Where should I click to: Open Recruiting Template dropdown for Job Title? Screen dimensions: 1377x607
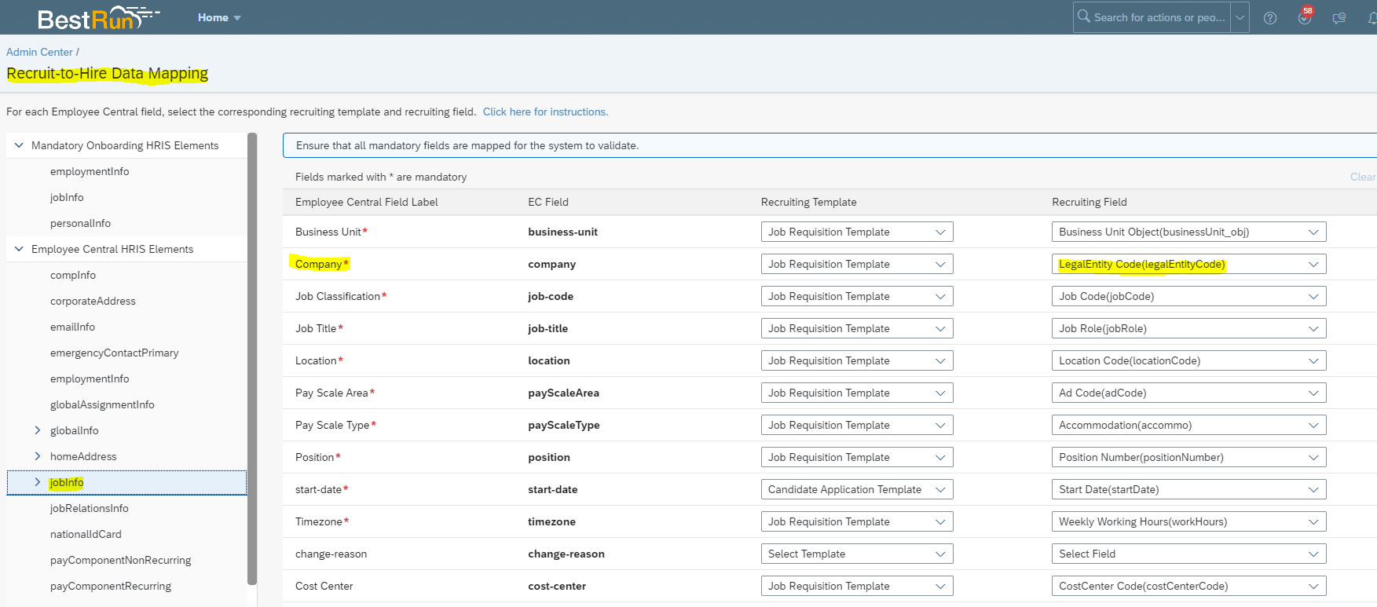click(x=857, y=328)
